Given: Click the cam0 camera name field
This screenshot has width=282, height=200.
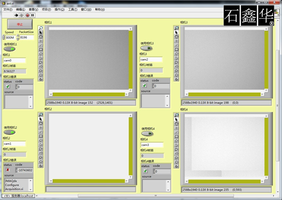Looking at the screenshot, I should click(x=14, y=61).
